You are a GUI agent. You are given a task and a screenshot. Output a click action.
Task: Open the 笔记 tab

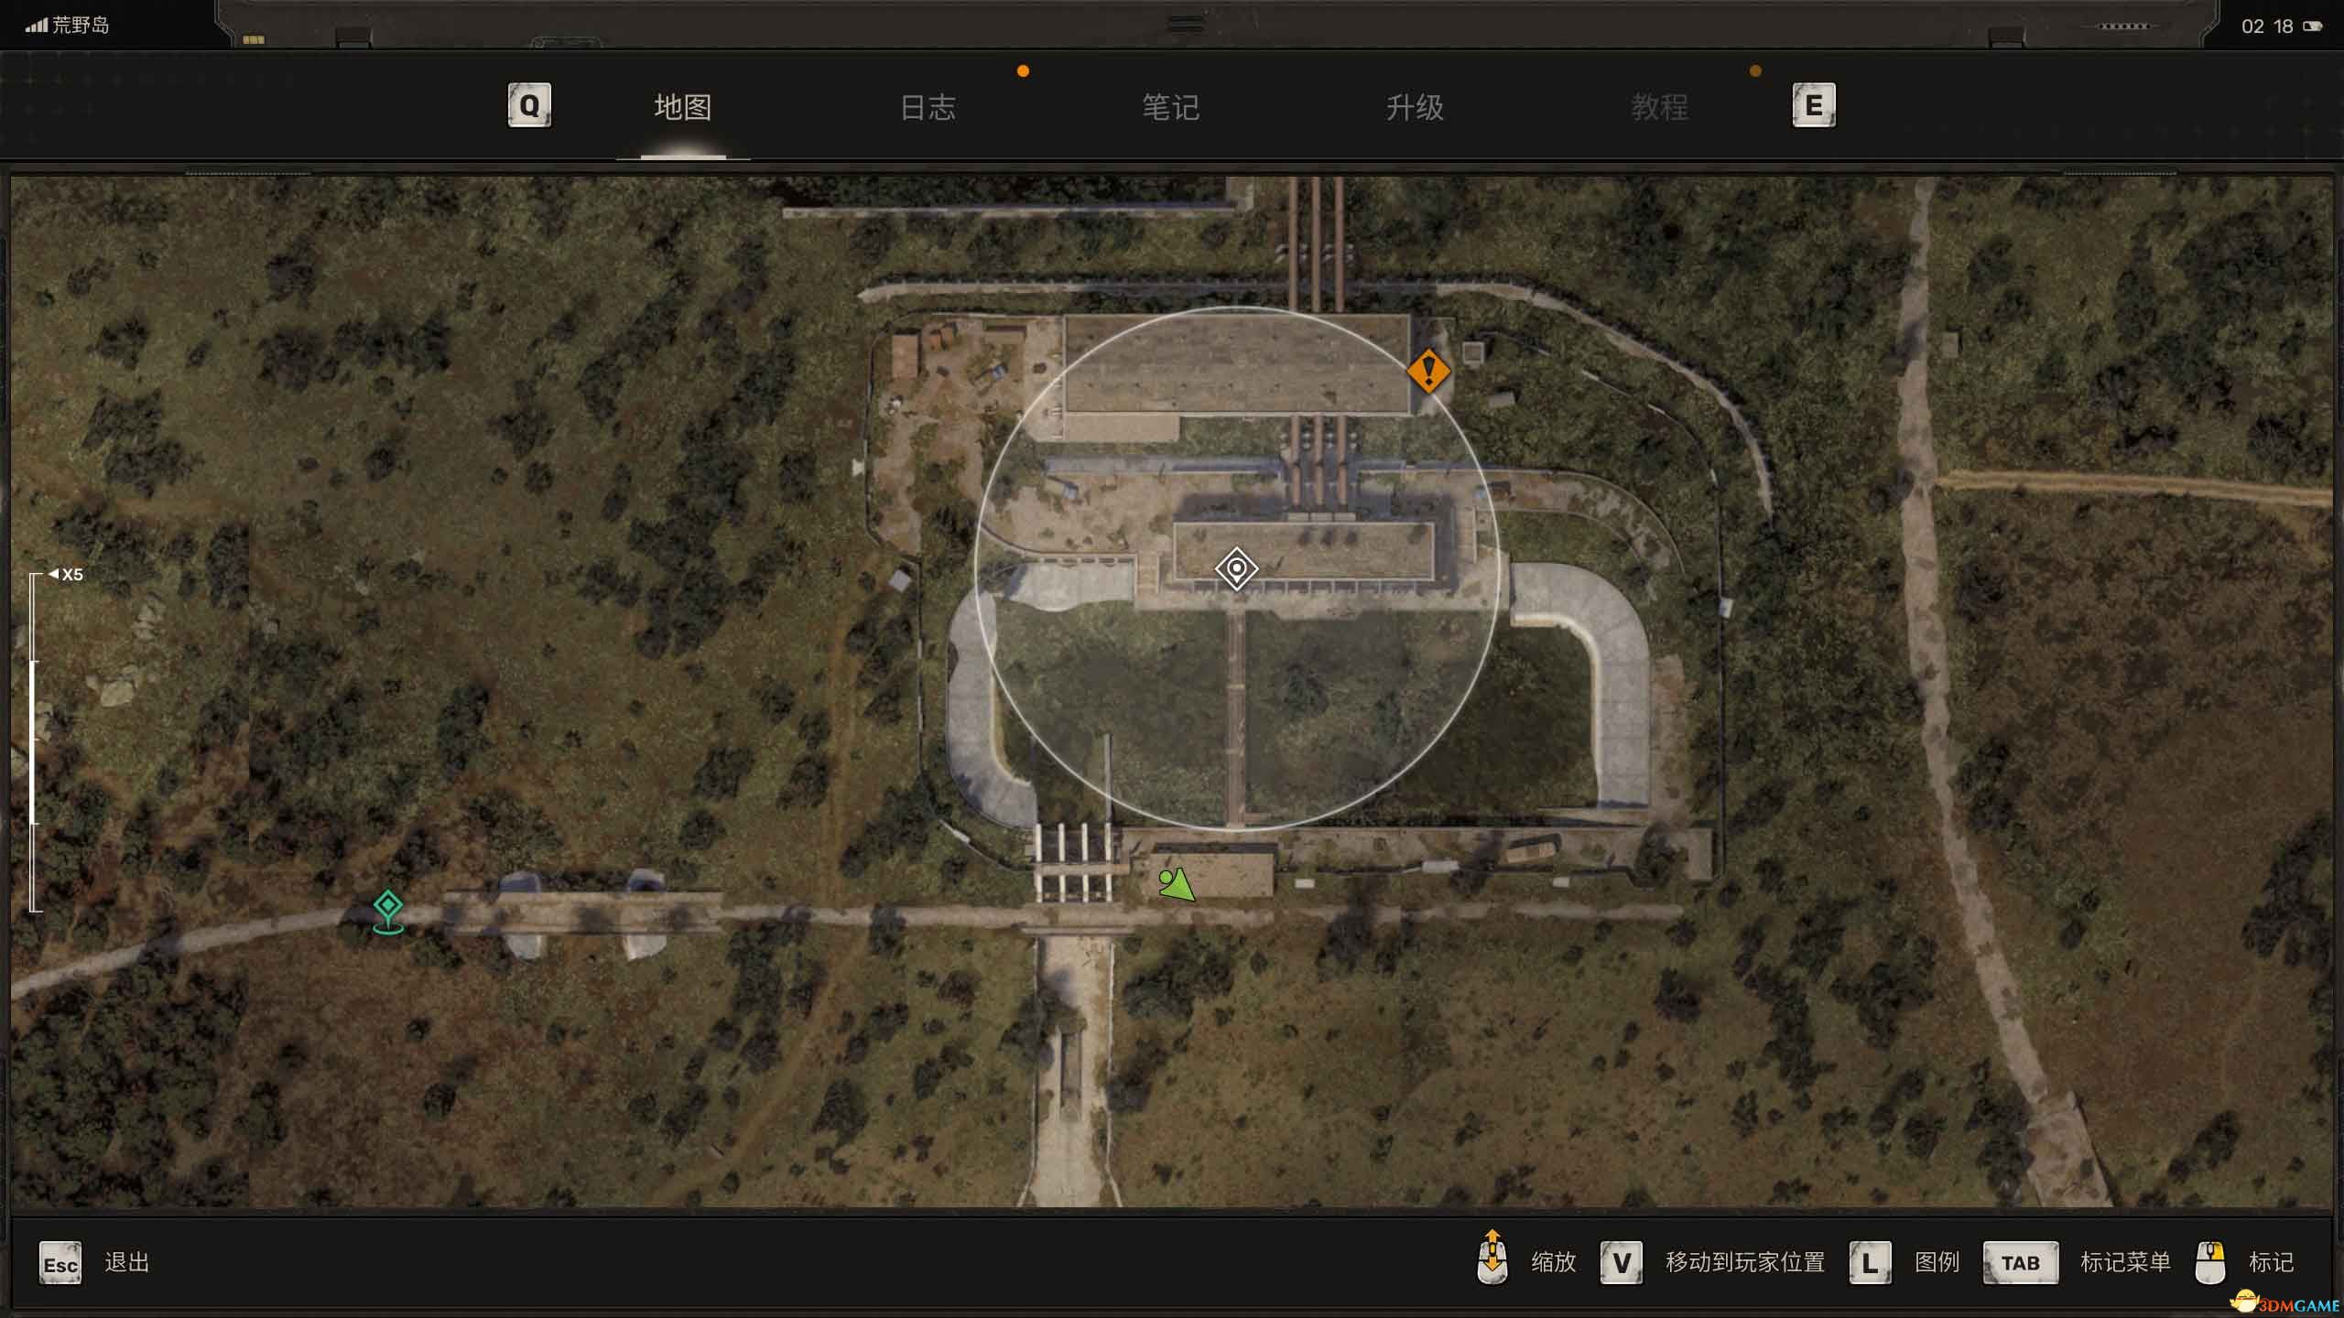[x=1171, y=107]
